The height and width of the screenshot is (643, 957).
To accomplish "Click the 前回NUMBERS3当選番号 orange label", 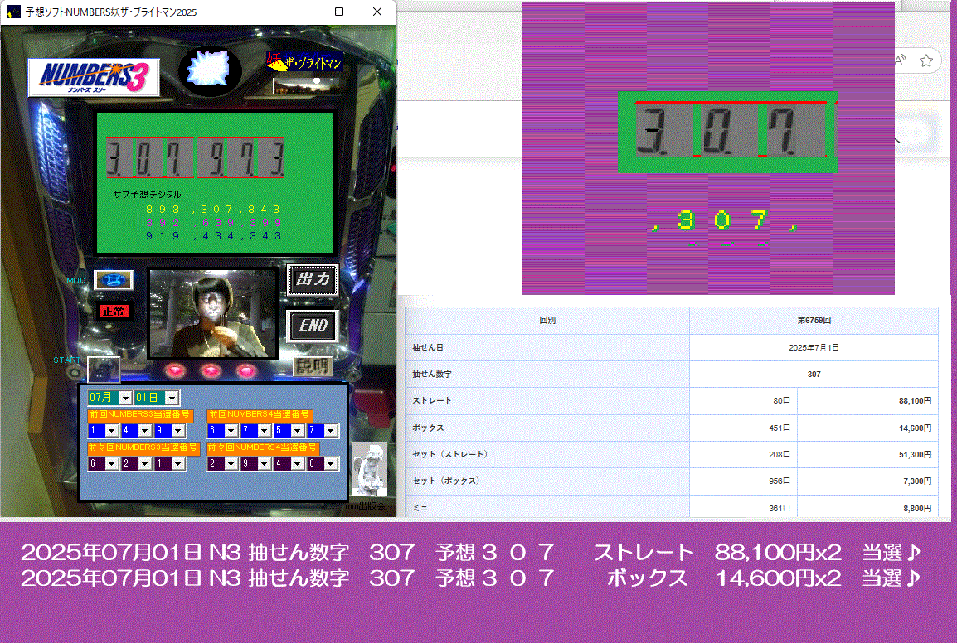I will (140, 415).
